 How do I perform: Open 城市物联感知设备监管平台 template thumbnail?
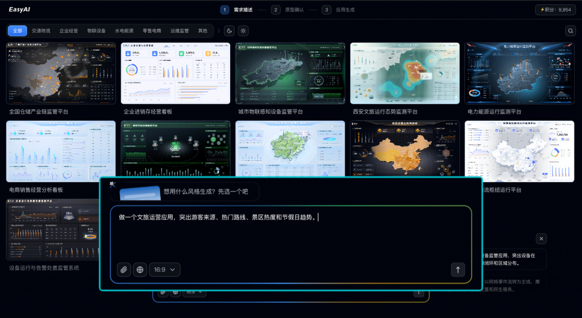pyautogui.click(x=290, y=73)
